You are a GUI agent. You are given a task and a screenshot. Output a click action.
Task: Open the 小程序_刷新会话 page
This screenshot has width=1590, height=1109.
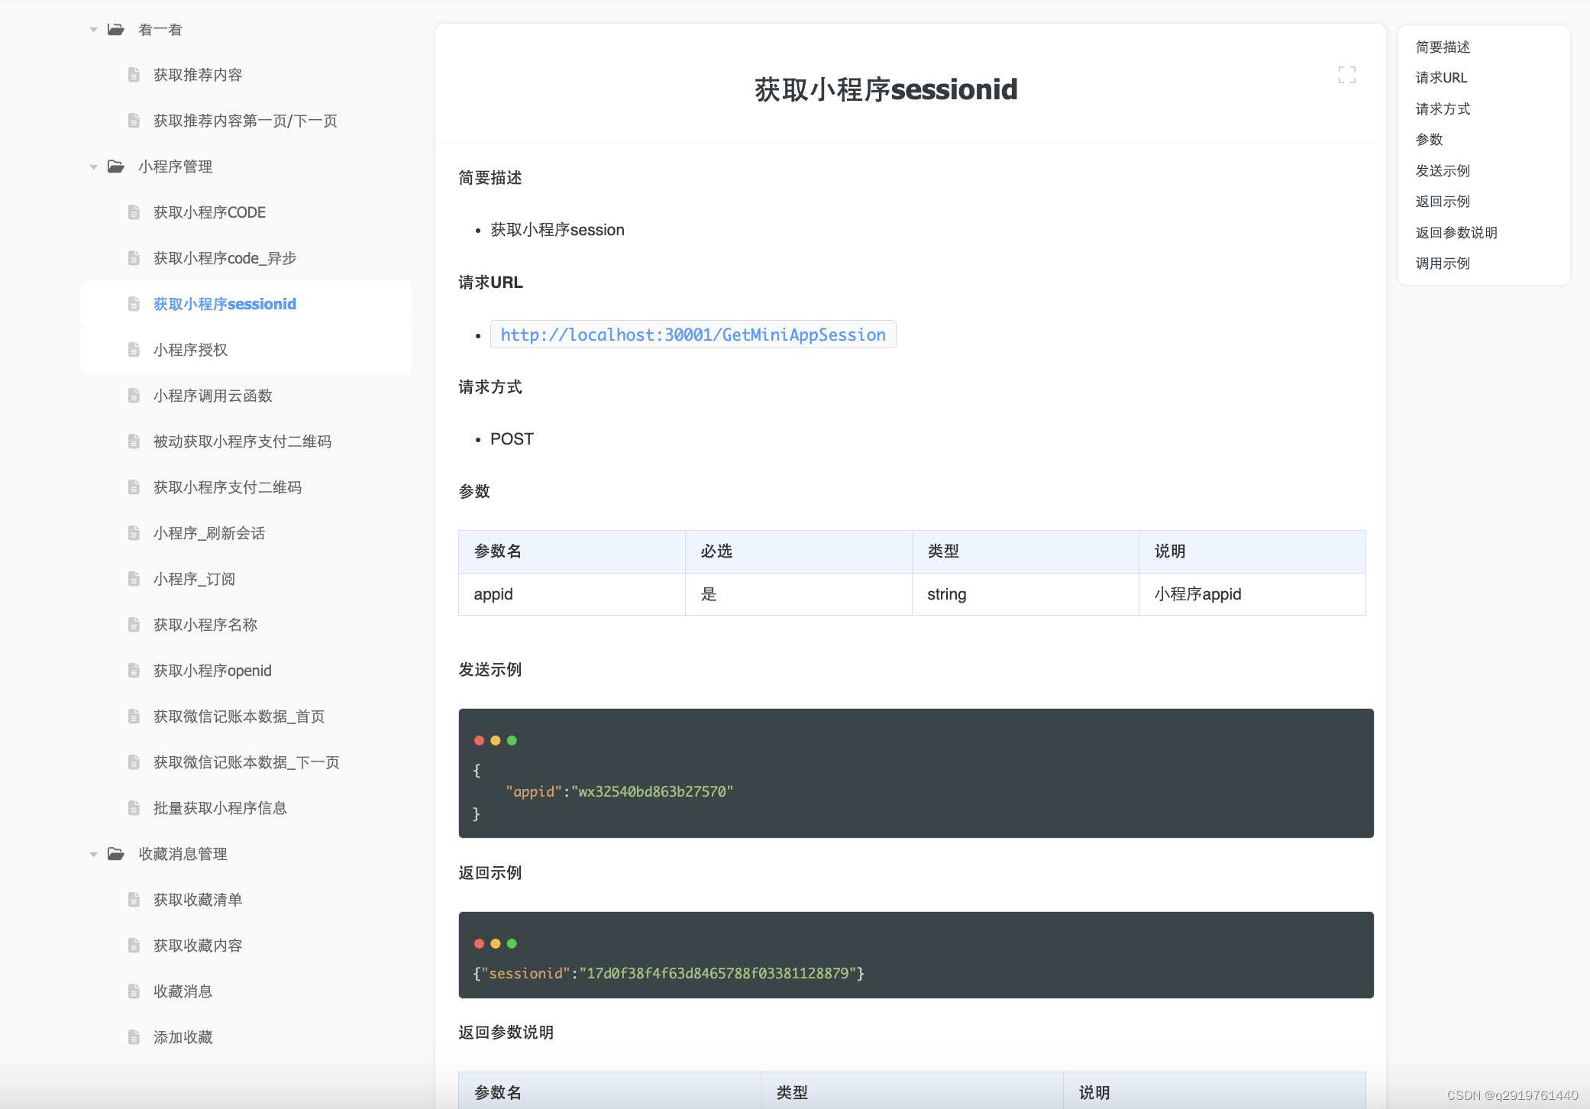point(209,533)
